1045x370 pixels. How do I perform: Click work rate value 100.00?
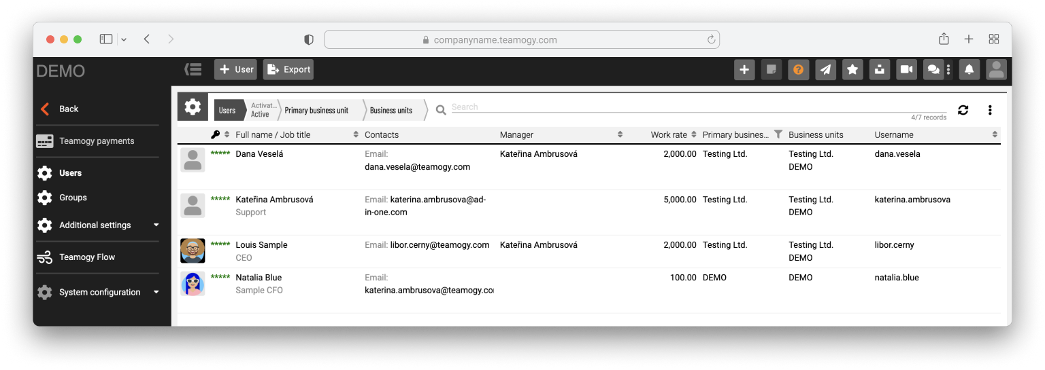(684, 278)
